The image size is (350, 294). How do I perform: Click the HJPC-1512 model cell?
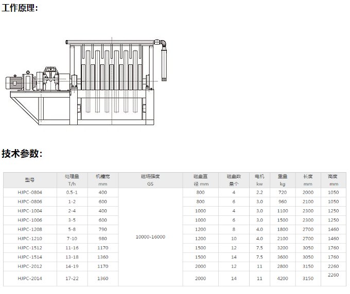(x=30, y=247)
